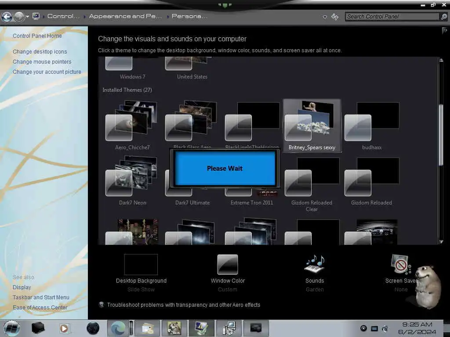
Task: Click the help icon in top right corner
Action: 445,31
